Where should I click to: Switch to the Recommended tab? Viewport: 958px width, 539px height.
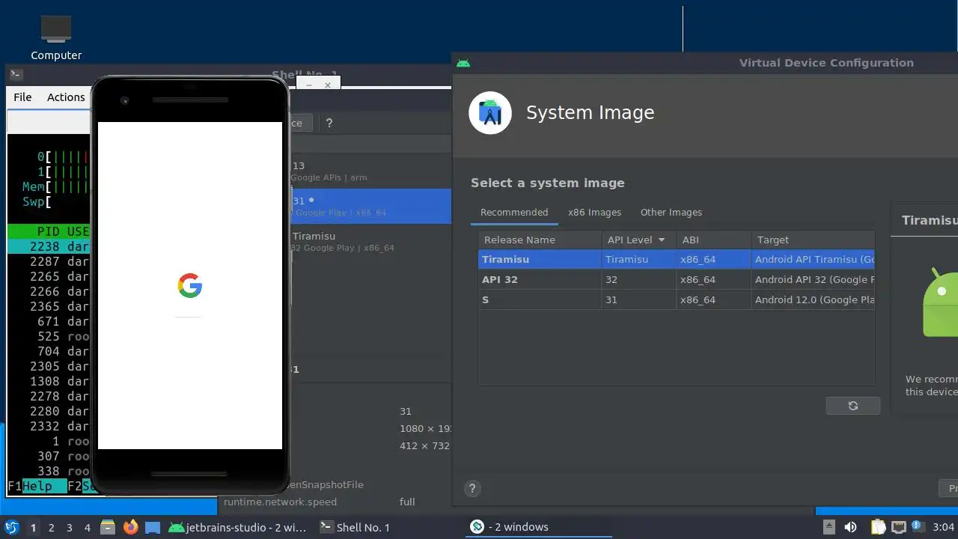point(514,213)
